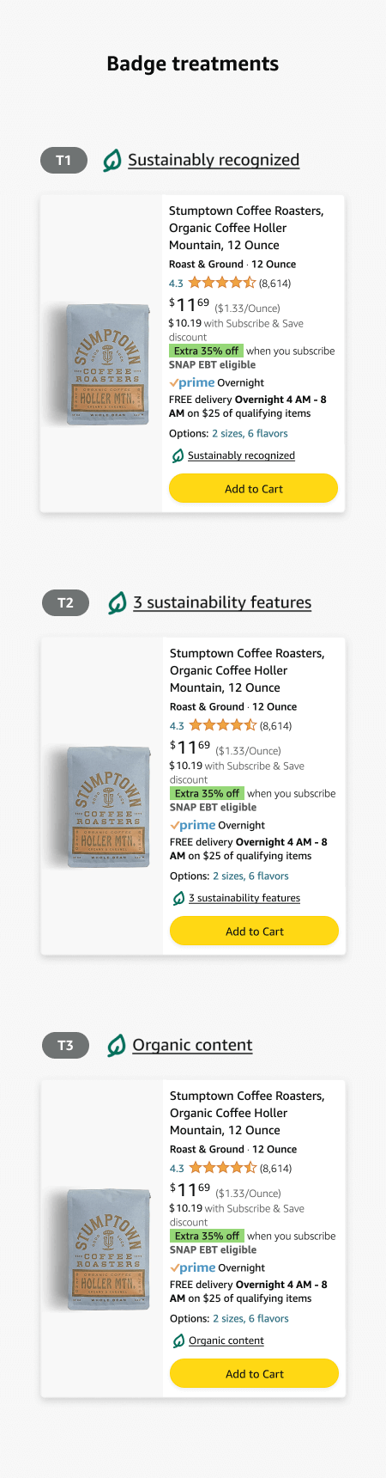Click the coffee bag image in the T1 card
The width and height of the screenshot is (386, 1478).
(x=107, y=363)
